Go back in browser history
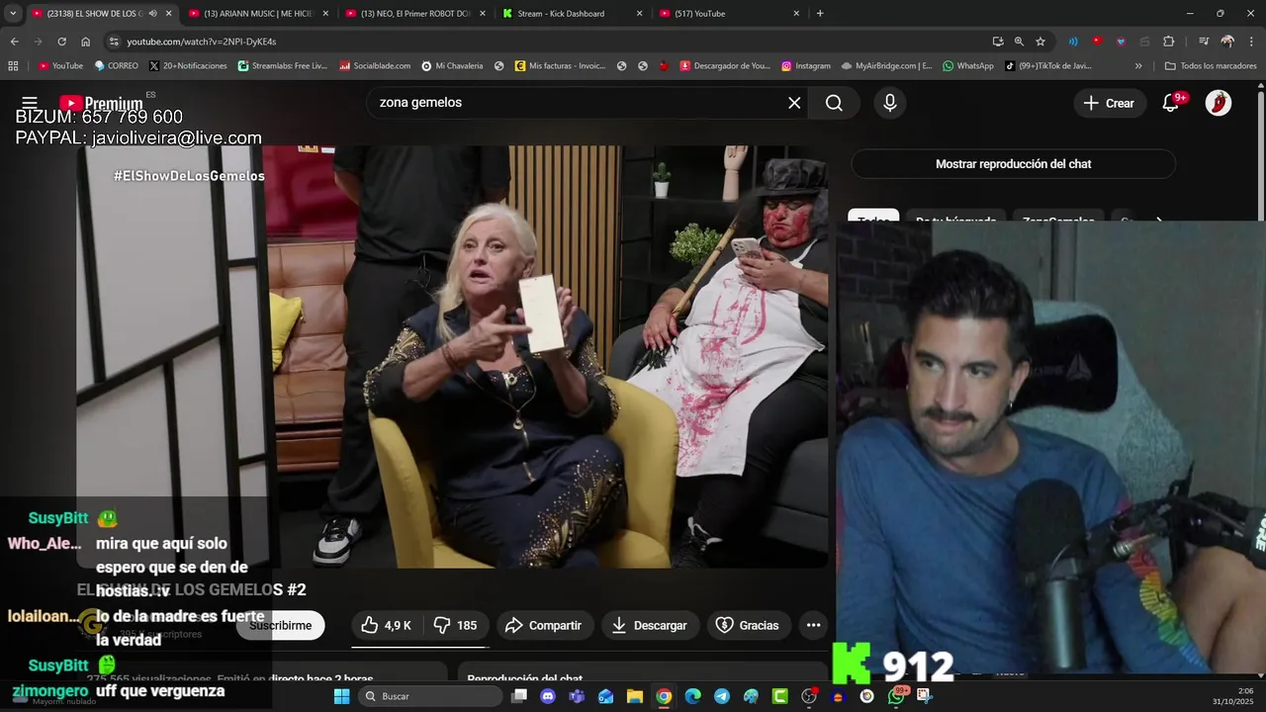This screenshot has height=712, width=1266. 14,42
